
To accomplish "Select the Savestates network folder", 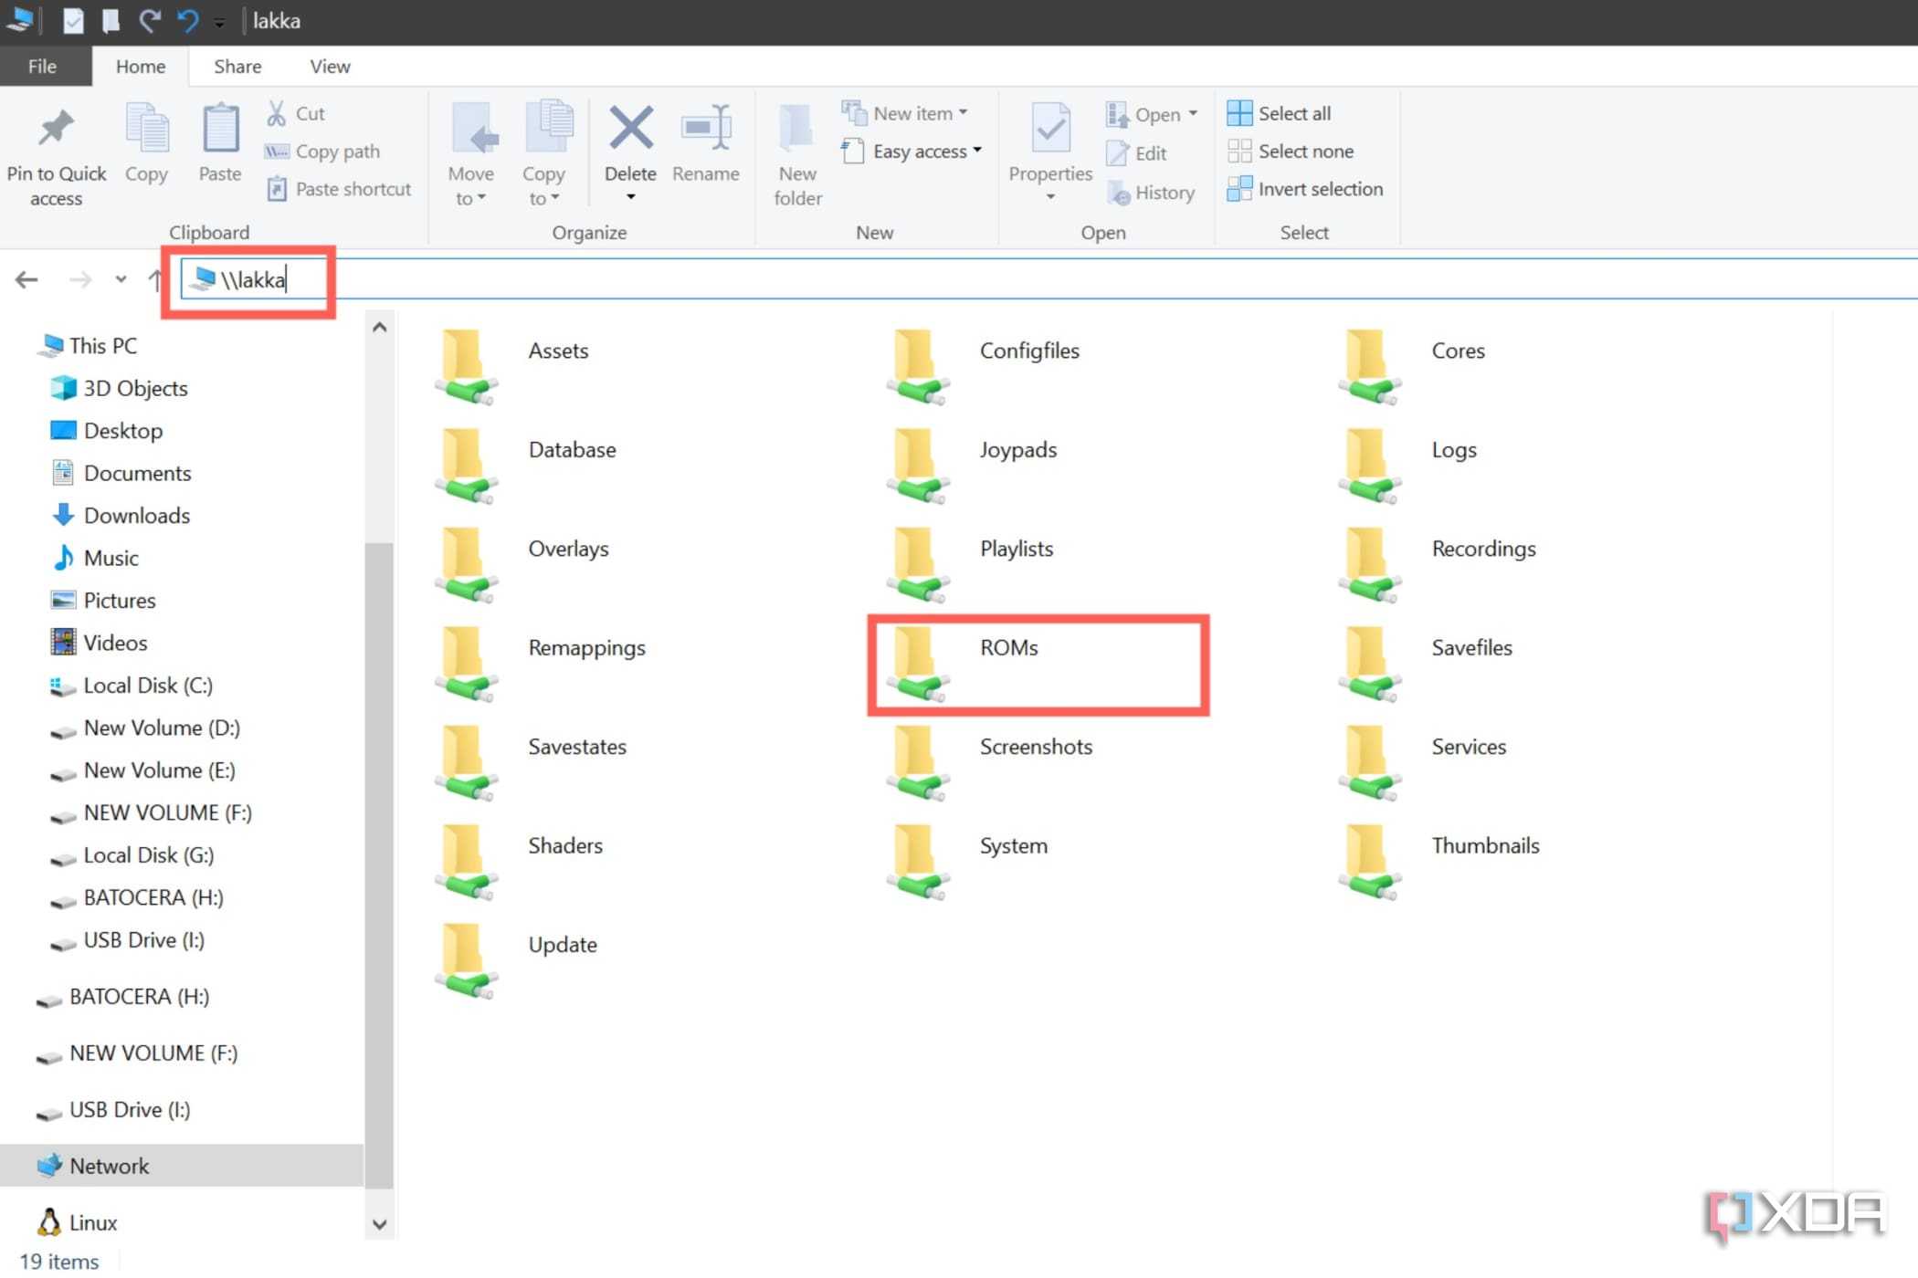I will 532,763.
